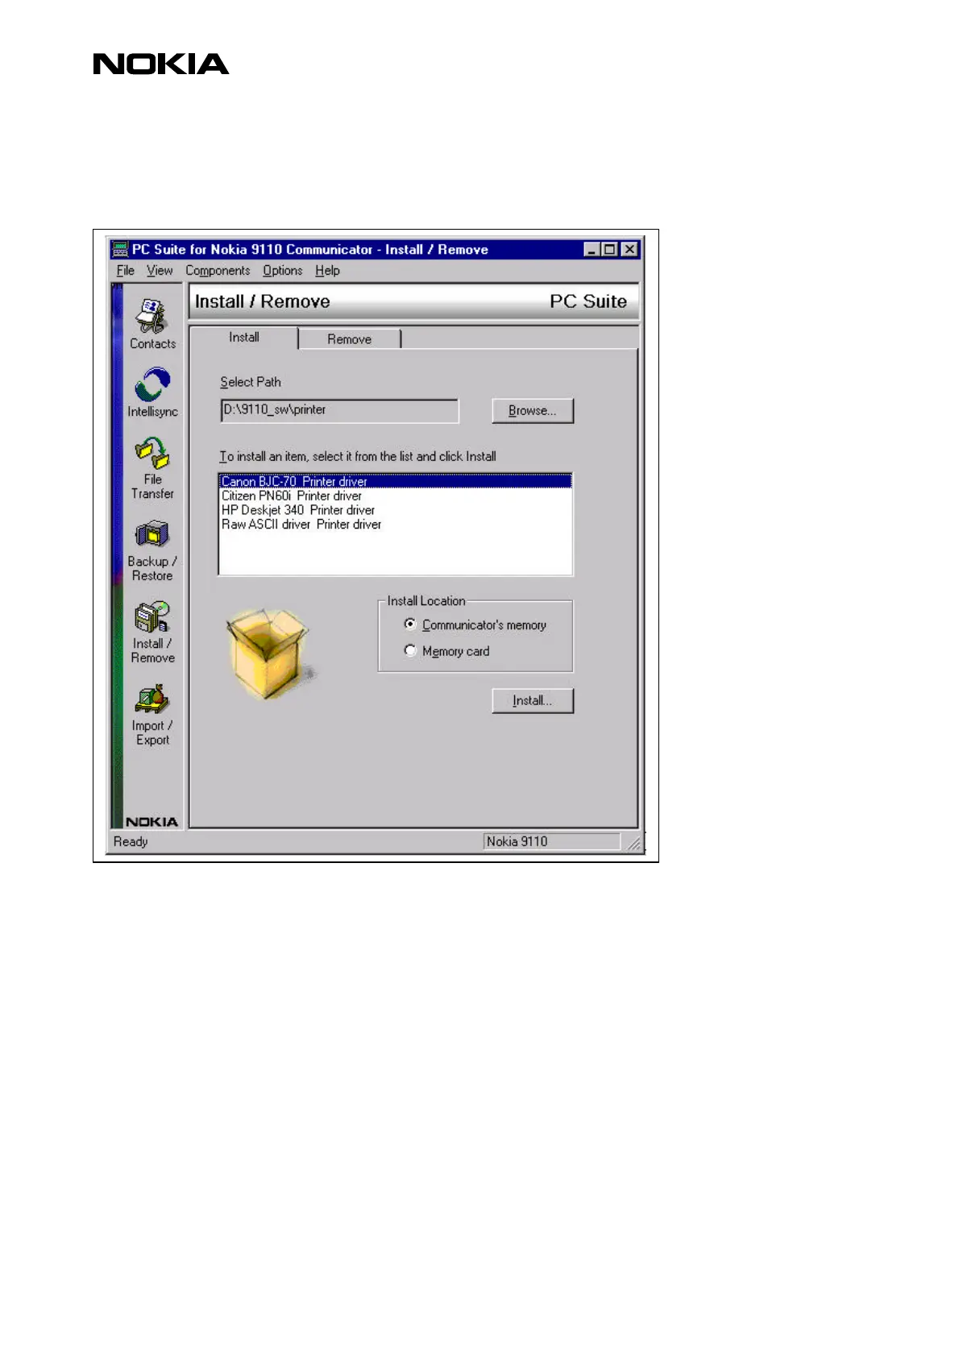Click the Select Path input field
The width and height of the screenshot is (959, 1357).
coord(339,411)
